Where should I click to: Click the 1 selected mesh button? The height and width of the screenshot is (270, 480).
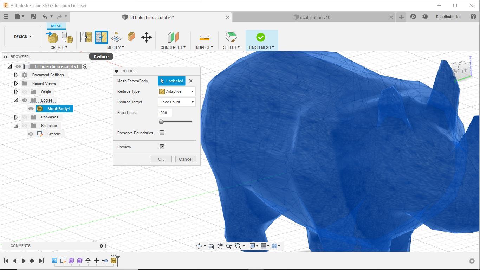coord(171,81)
